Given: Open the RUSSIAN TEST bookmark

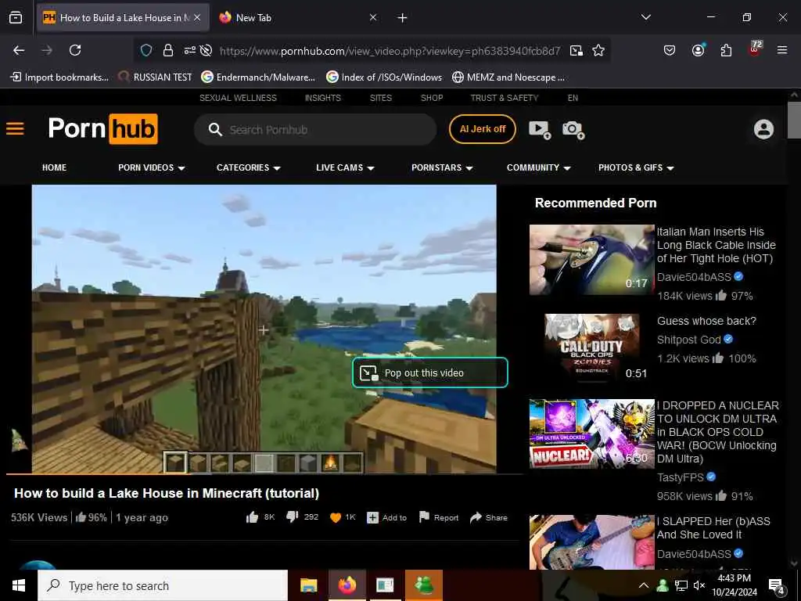Looking at the screenshot, I should click(156, 77).
